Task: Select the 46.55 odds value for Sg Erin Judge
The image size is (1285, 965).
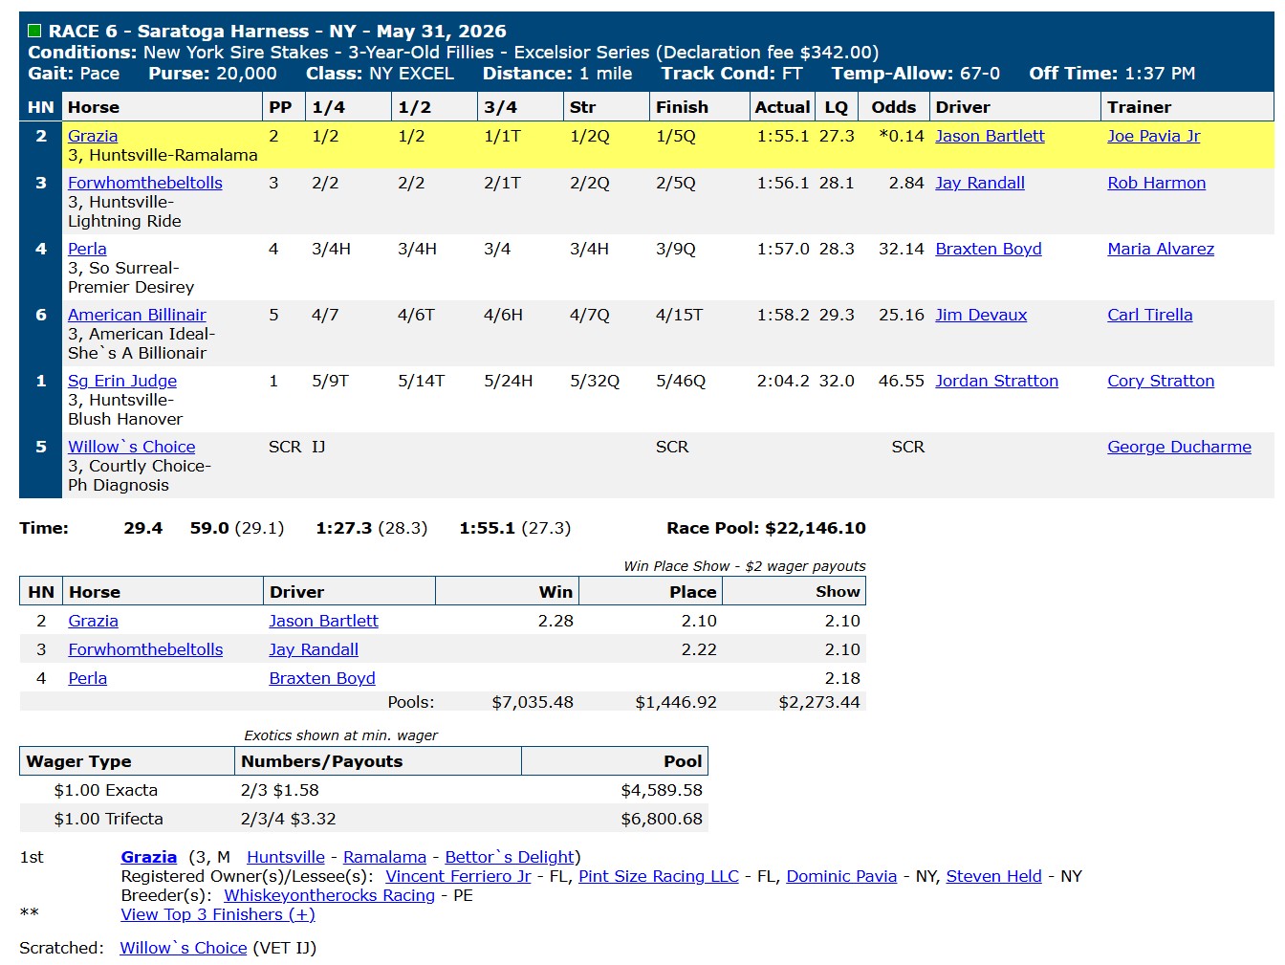Action: point(902,381)
